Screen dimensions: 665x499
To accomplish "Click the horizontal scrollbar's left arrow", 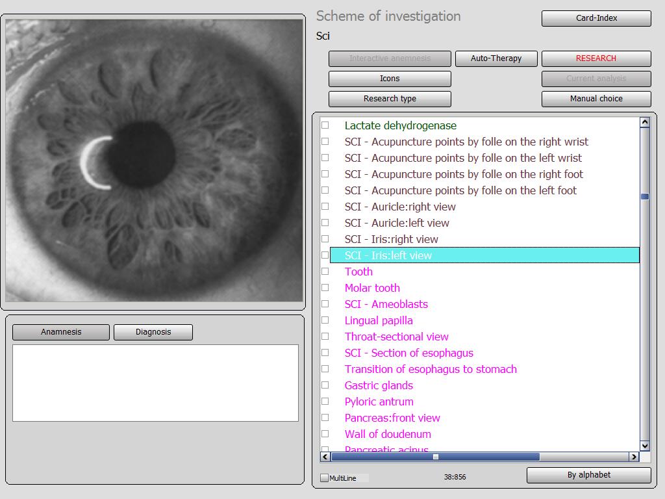I will click(x=325, y=457).
